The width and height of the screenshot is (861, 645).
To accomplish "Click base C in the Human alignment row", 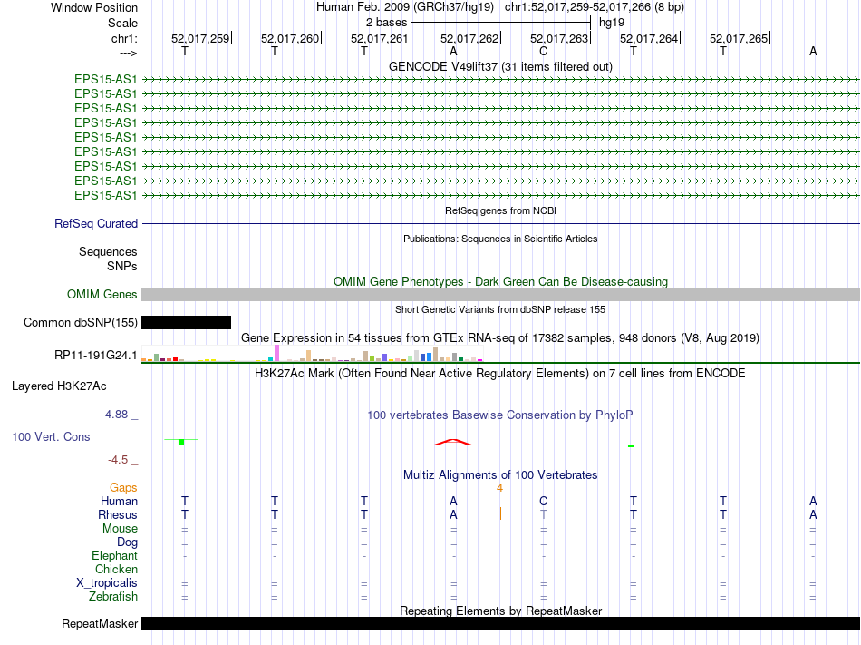I will click(x=543, y=501).
